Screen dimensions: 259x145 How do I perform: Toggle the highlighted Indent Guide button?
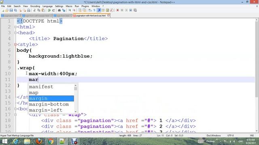pos(99,10)
